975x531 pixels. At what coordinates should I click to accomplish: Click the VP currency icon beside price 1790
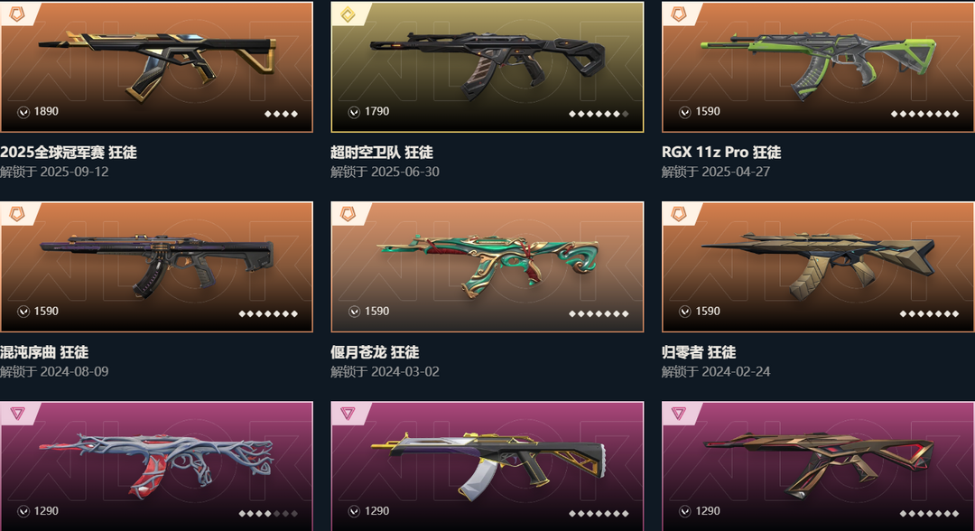click(355, 112)
